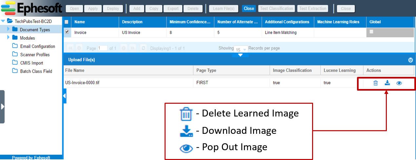Delete the learned image US-Invoice-0000.tif
Image resolution: width=416 pixels, height=160 pixels.
[x=376, y=83]
